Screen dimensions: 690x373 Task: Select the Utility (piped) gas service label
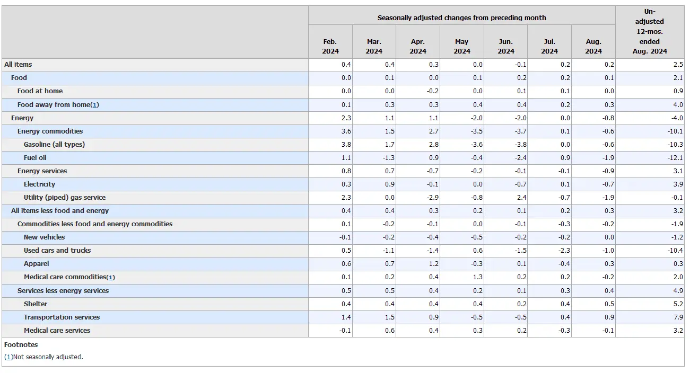coord(65,198)
